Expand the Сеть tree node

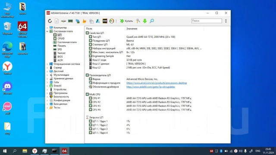pos(47,82)
